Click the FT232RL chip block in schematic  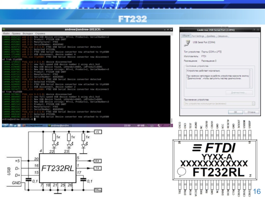pyautogui.click(x=58, y=168)
